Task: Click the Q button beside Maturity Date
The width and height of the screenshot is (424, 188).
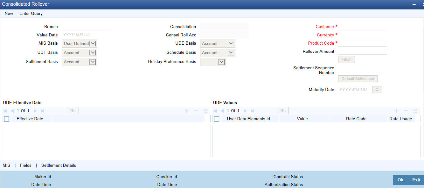Action: point(377,90)
